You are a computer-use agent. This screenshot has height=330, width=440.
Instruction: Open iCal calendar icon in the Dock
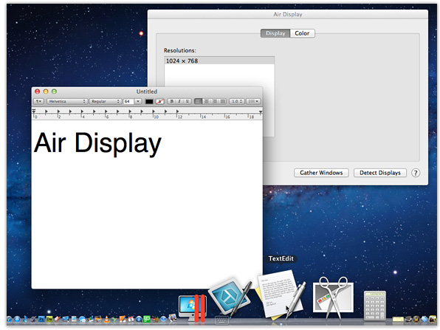tap(131, 319)
